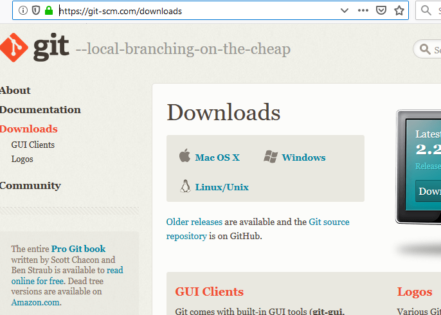This screenshot has width=441, height=315.
Task: Click the green padlock secure connection icon
Action: (49, 11)
